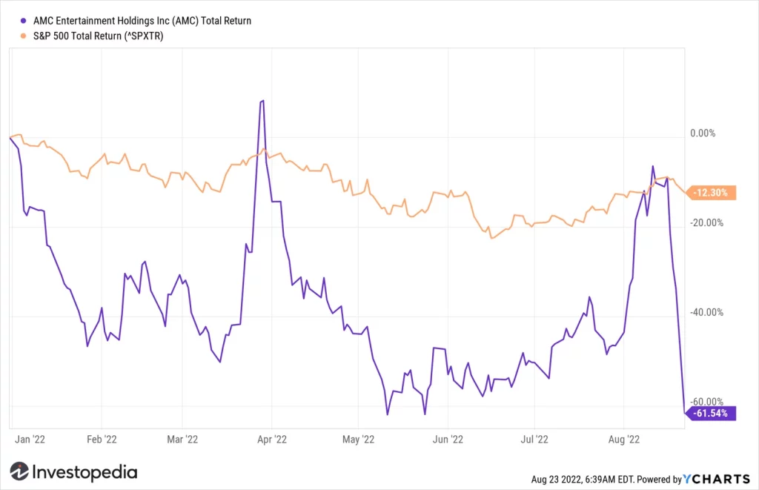
Task: Click the 'Aug '22' axis label
Action: [x=626, y=439]
